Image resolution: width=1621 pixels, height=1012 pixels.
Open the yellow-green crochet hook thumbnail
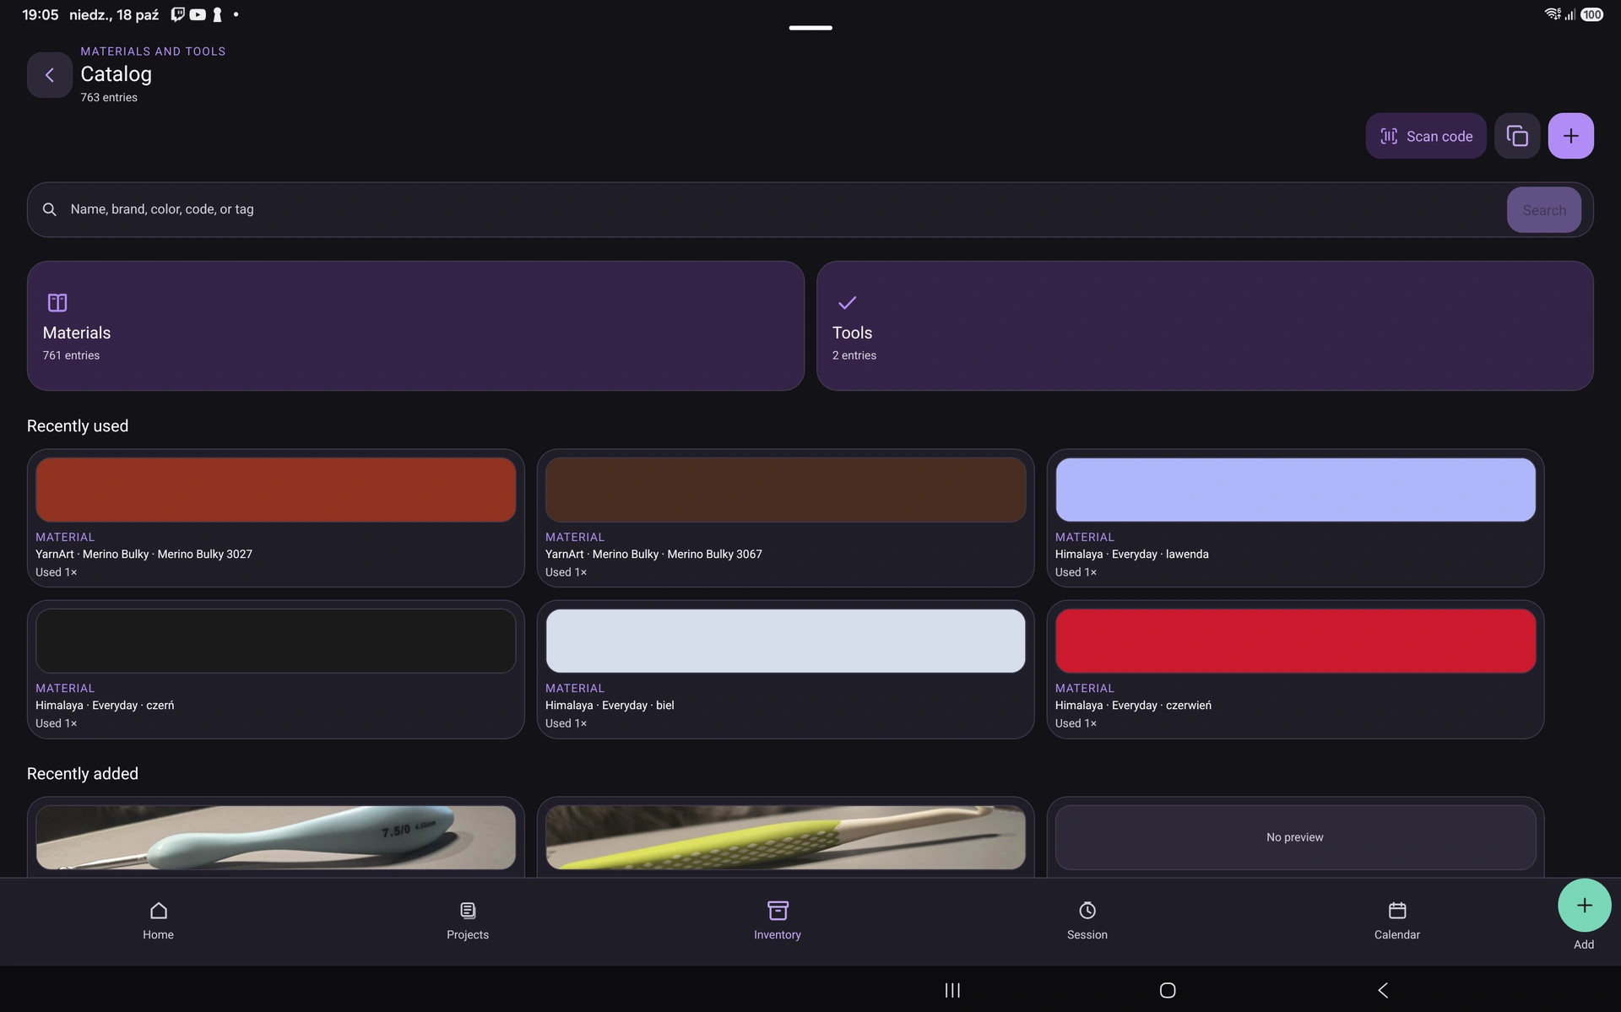tap(785, 837)
